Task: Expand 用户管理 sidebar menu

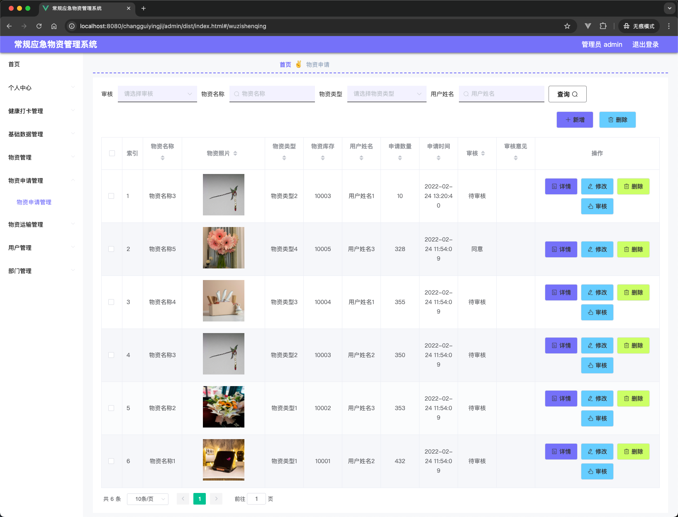Action: [x=41, y=248]
